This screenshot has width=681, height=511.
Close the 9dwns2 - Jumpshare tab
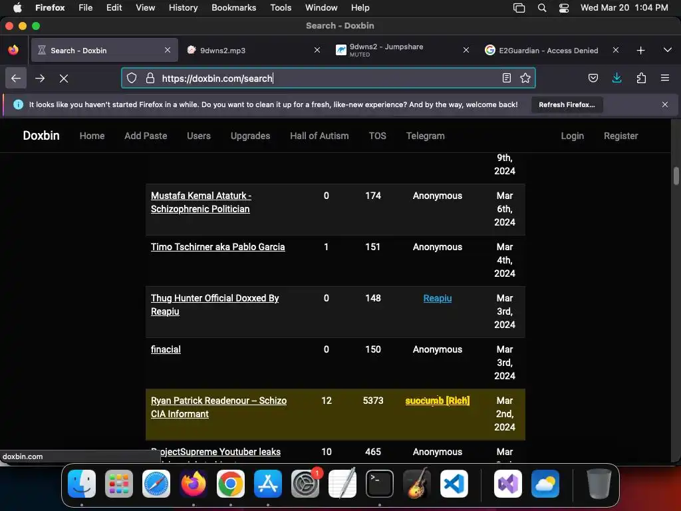tap(466, 51)
